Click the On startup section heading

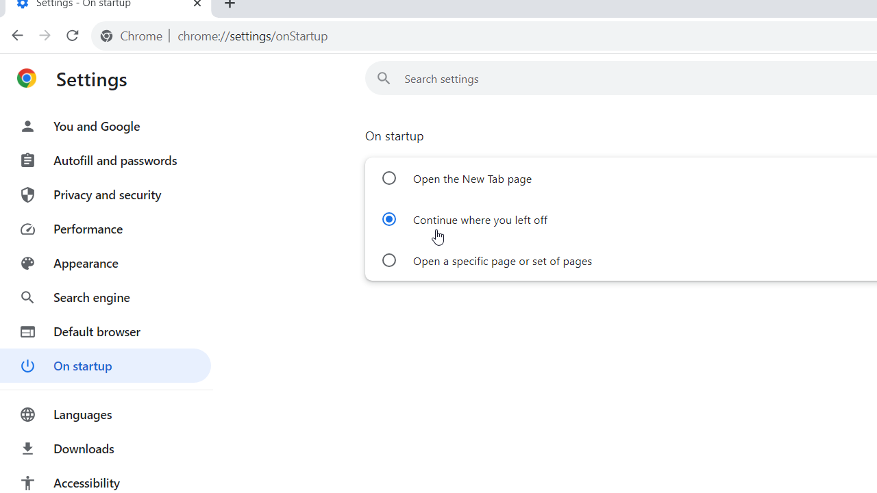tap(395, 136)
